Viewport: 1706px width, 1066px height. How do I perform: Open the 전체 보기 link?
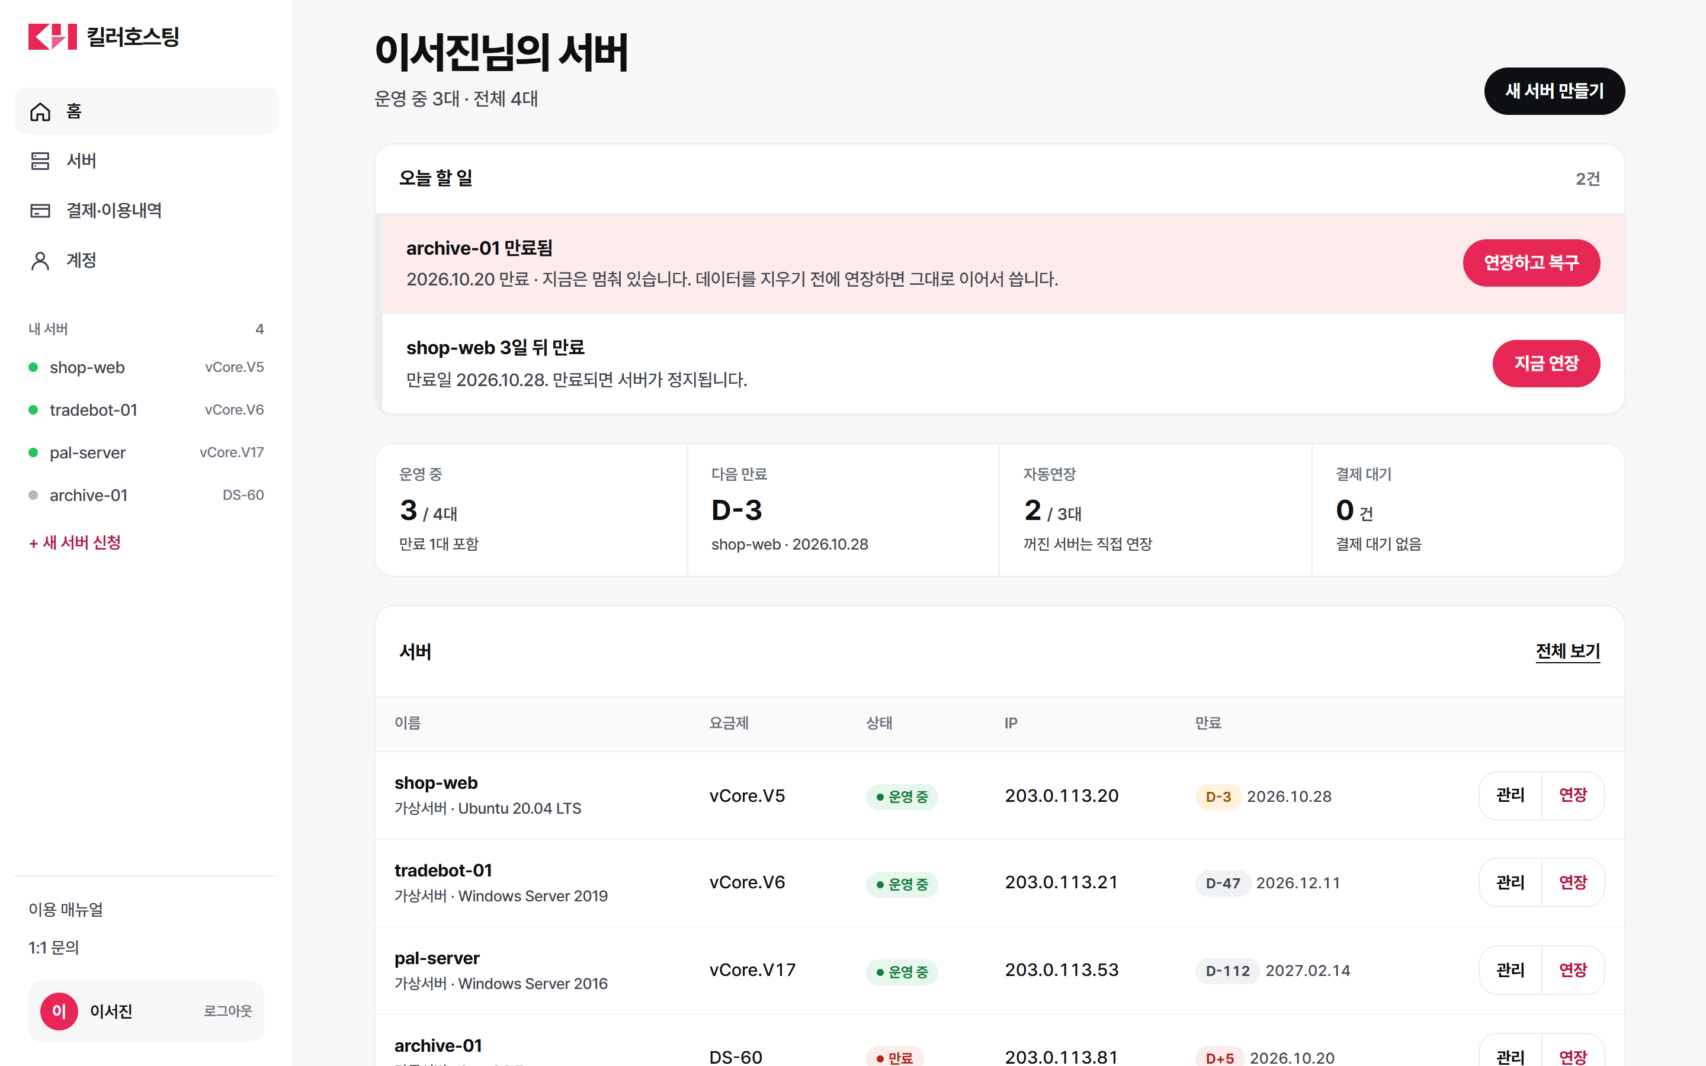coord(1568,651)
